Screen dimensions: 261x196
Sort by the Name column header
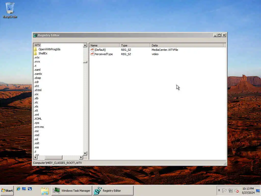[x=104, y=45]
